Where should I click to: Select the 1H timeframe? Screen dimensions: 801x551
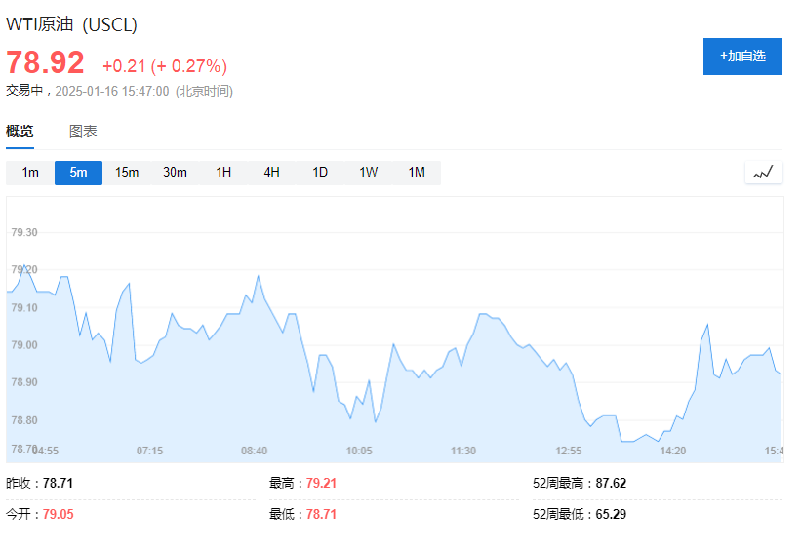[x=223, y=173]
